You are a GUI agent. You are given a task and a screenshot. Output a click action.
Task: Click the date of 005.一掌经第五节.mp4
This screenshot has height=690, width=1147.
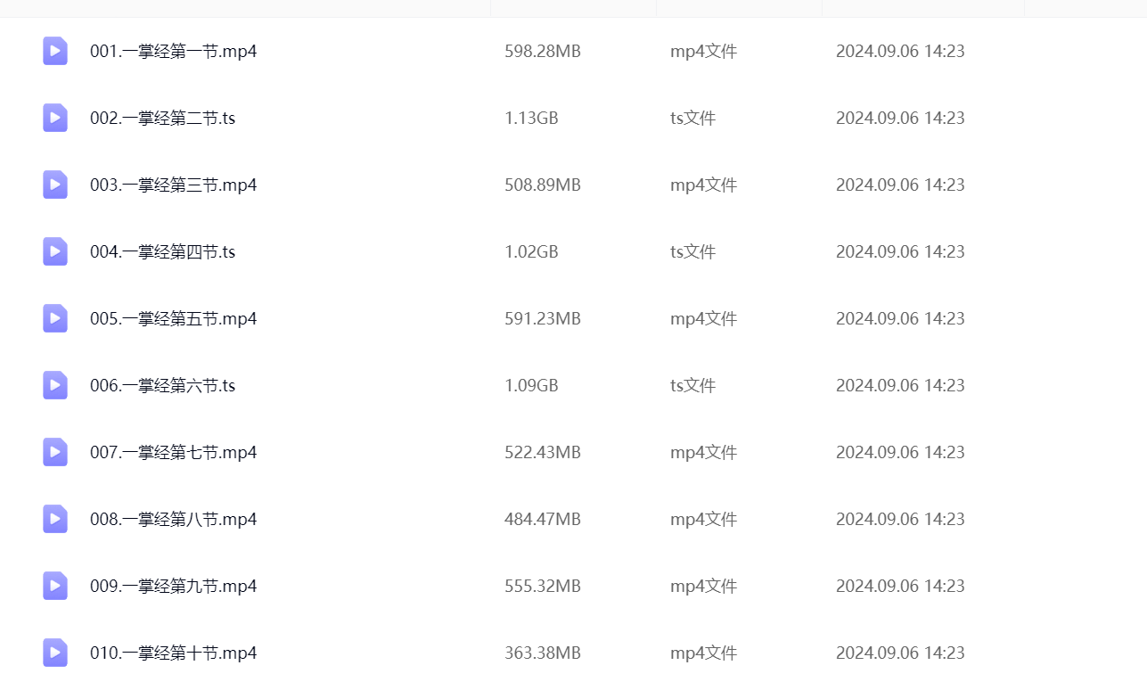coord(900,318)
